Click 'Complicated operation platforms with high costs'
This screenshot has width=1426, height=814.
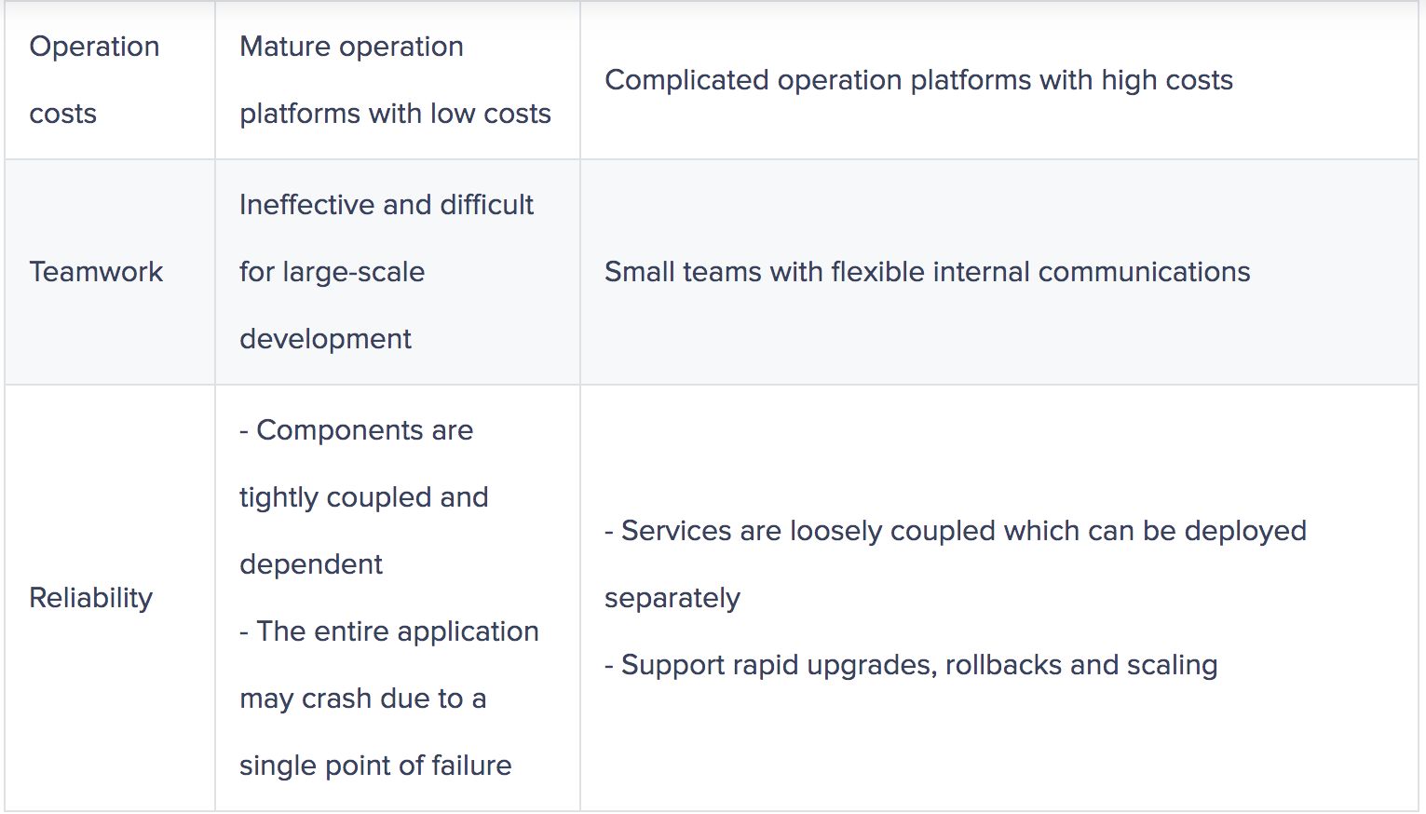(x=918, y=80)
